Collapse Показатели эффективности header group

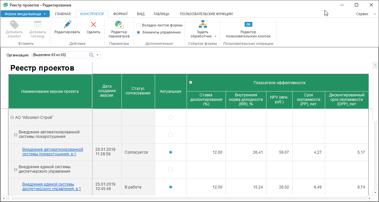point(190,82)
